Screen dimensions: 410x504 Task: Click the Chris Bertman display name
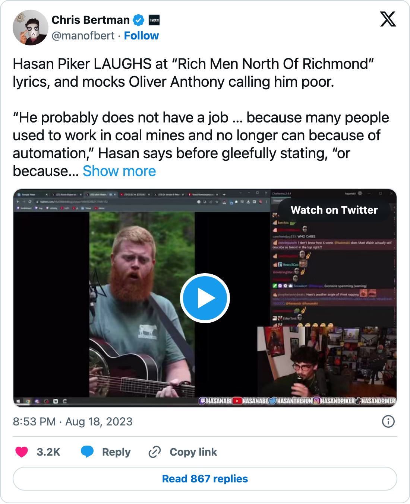click(x=91, y=20)
